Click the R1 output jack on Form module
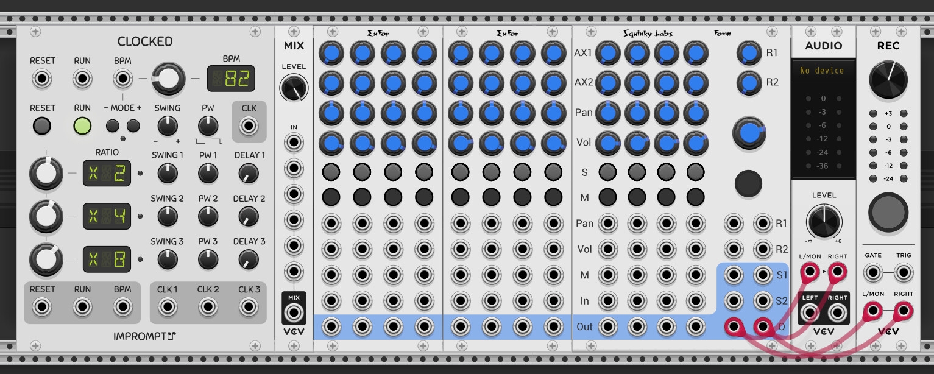This screenshot has width=934, height=374. click(x=763, y=224)
